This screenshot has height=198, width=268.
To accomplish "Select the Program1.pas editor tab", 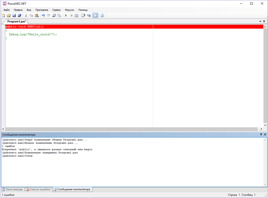I will tap(16, 22).
